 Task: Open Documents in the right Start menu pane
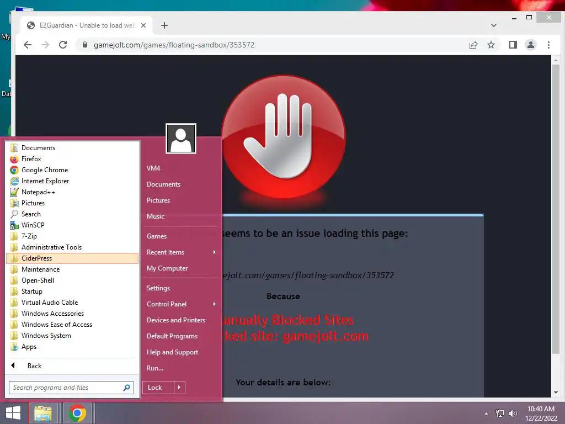click(x=181, y=184)
